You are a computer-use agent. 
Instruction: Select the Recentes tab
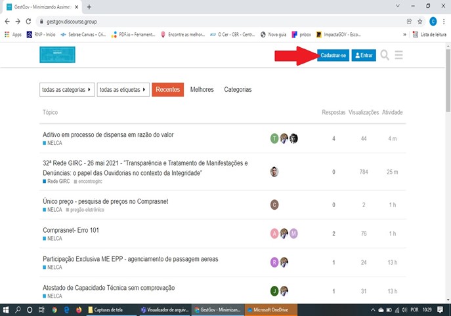[167, 90]
